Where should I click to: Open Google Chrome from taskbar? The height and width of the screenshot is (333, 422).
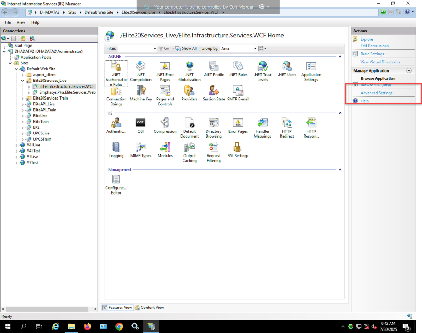(x=119, y=326)
